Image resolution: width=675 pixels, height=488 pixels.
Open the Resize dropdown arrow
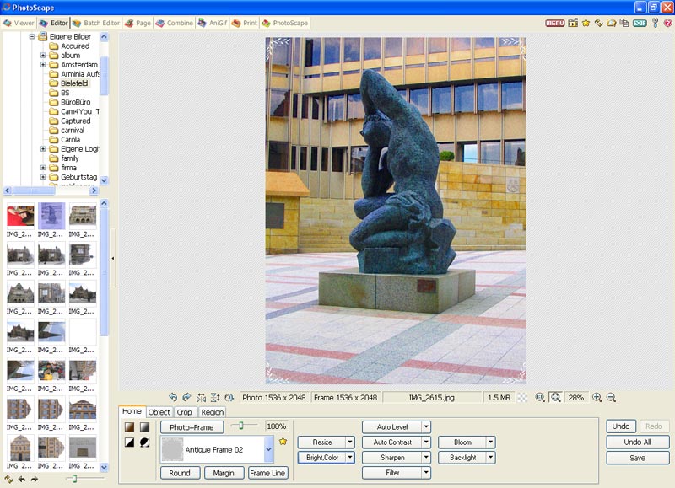pos(349,442)
